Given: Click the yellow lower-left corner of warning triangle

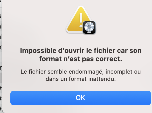Looking at the screenshot, I should tap(70, 30).
